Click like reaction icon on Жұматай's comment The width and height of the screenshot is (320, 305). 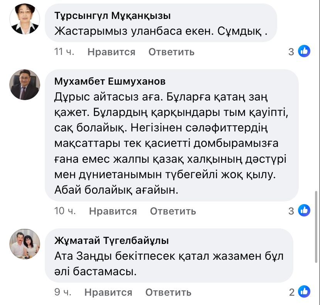click(304, 292)
